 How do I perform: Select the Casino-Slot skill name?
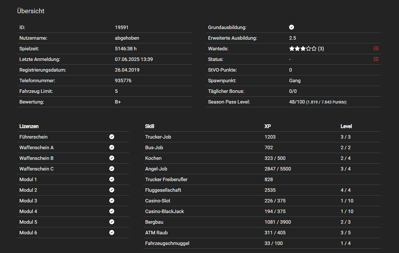click(158, 201)
